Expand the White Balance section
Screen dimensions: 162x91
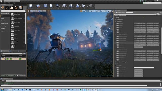pyautogui.click(x=116, y=19)
